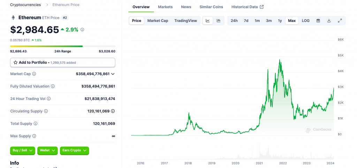Switch to candlestick chart icon

pyautogui.click(x=219, y=21)
